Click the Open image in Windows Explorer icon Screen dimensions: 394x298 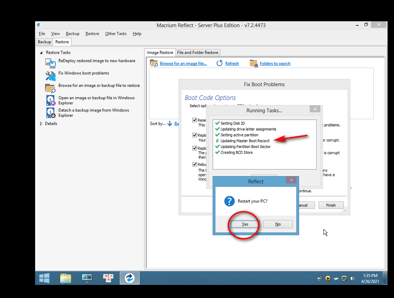[50, 100]
